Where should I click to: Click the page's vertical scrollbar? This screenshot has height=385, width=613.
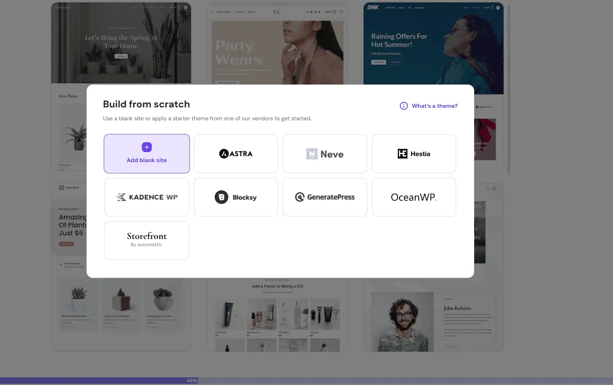[x=509, y=90]
